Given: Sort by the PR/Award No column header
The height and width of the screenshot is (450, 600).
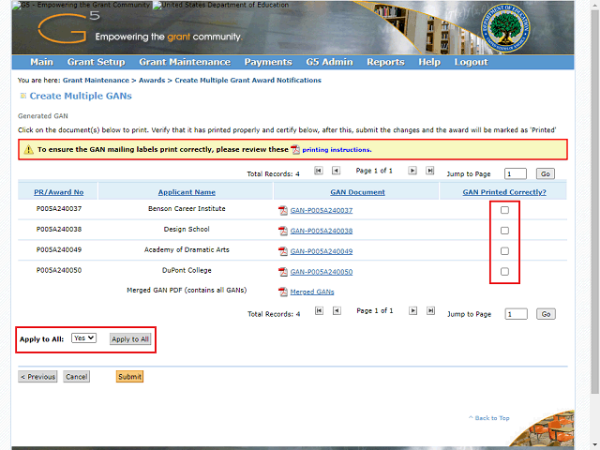Looking at the screenshot, I should (58, 191).
